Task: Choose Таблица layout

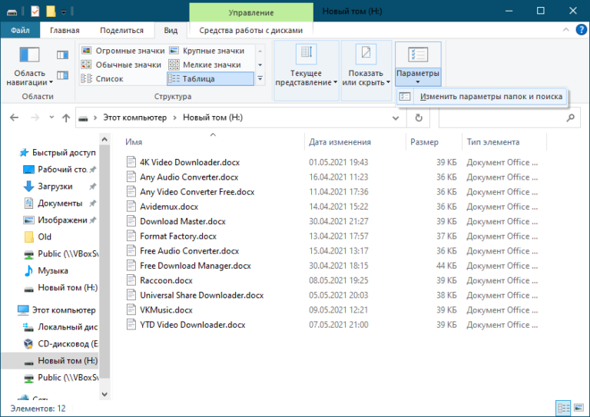Action: click(x=210, y=78)
